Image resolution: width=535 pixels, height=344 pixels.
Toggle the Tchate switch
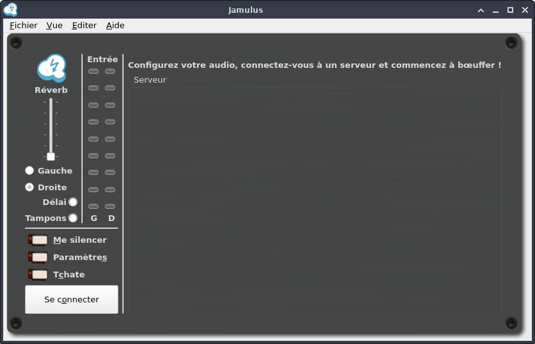coord(38,275)
